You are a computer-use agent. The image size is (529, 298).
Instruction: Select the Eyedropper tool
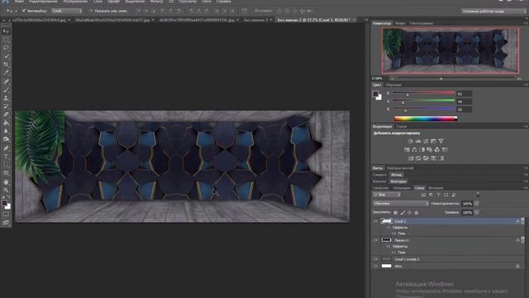point(6,73)
